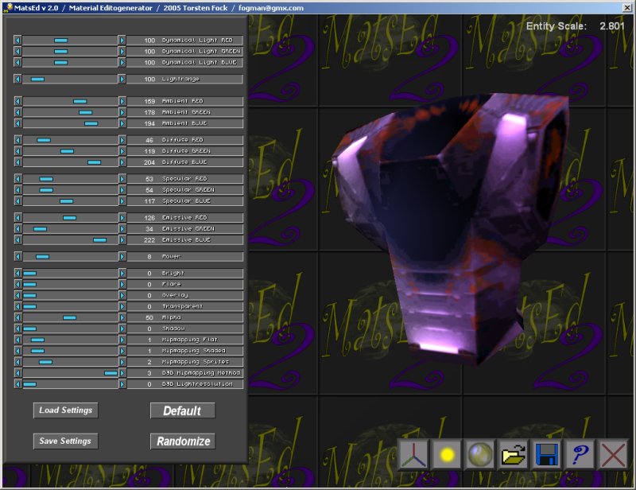Increase Power value with right arrow

tap(122, 257)
